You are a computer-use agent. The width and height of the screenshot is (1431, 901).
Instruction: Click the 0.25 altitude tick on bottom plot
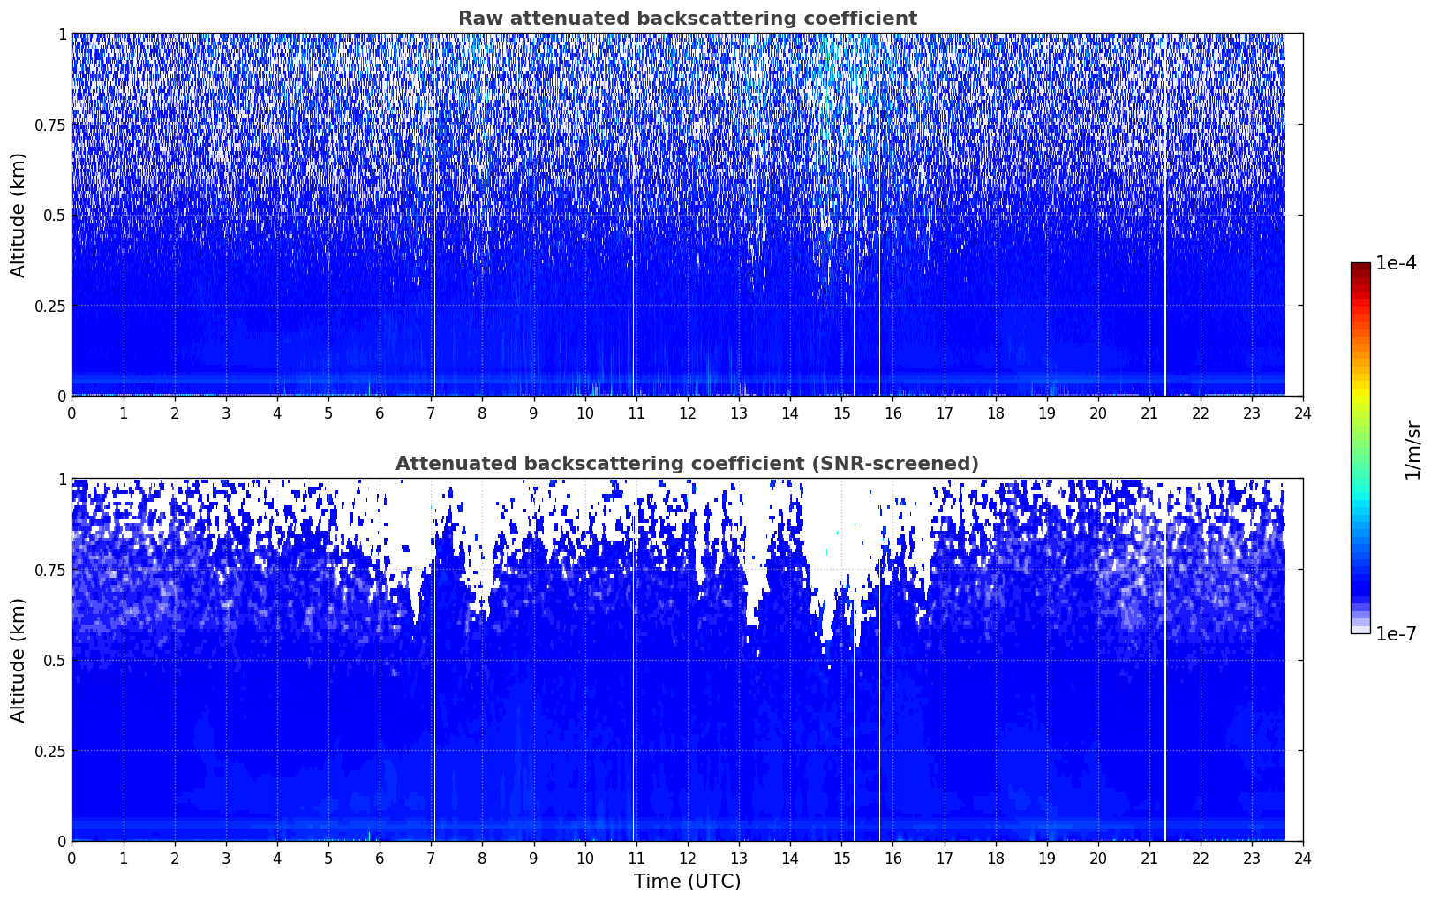coord(50,751)
